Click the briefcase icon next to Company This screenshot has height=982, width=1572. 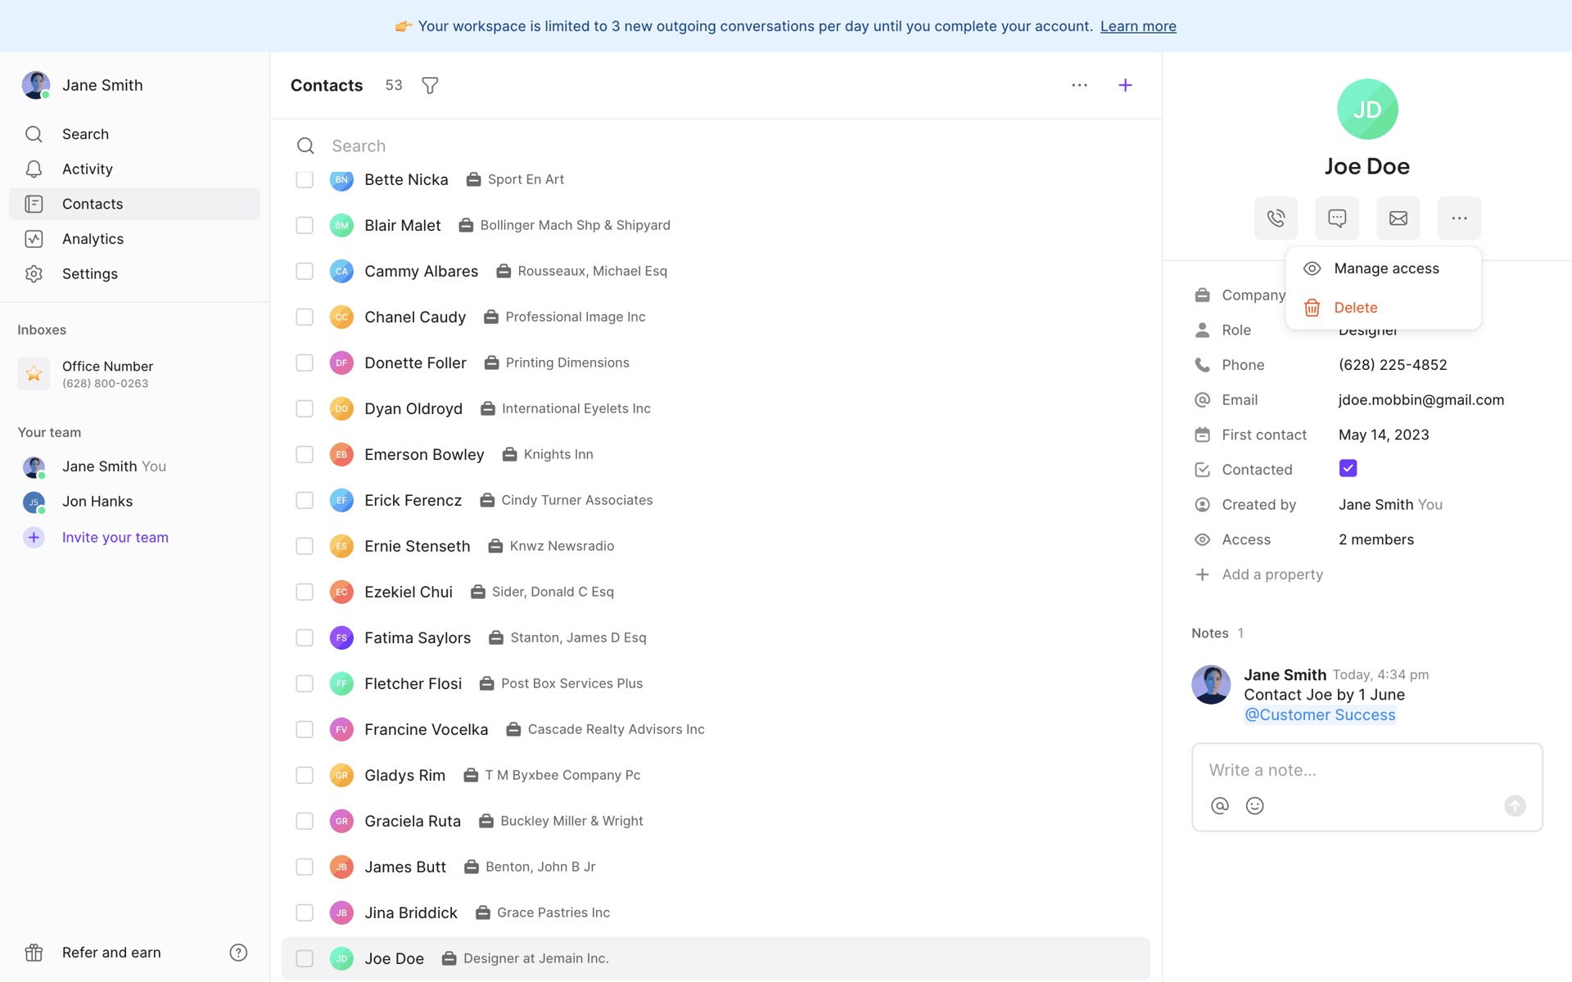[1202, 295]
